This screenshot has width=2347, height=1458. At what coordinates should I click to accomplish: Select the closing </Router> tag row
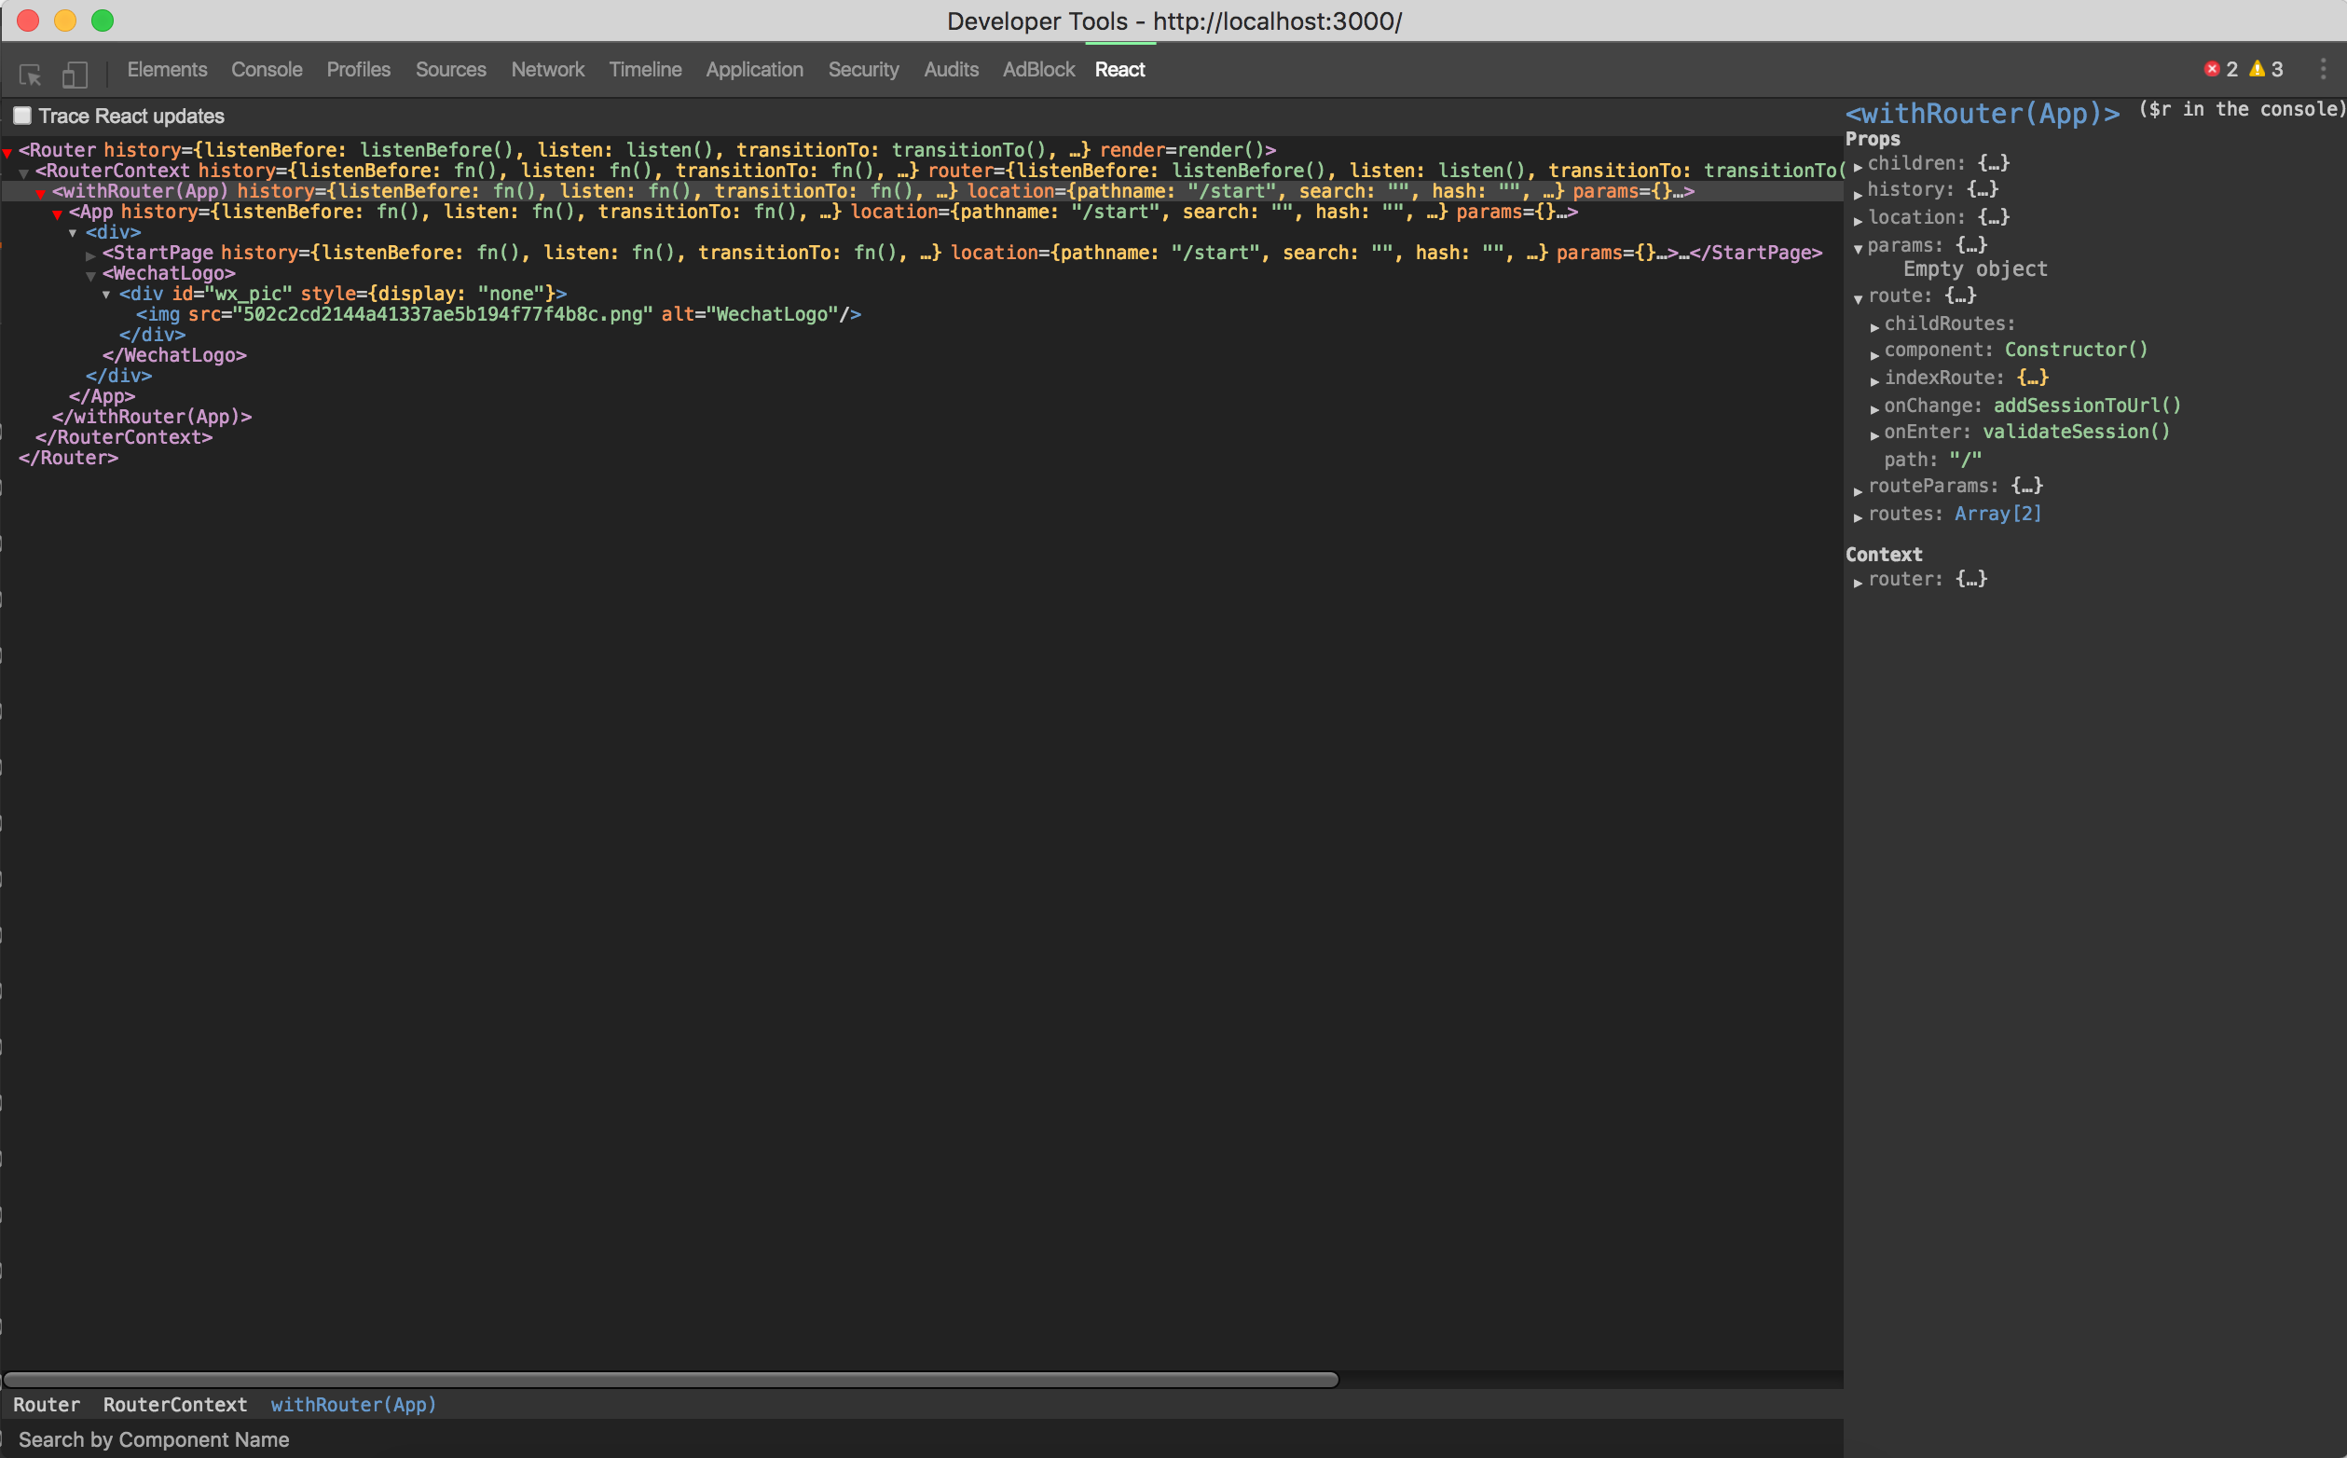(68, 458)
